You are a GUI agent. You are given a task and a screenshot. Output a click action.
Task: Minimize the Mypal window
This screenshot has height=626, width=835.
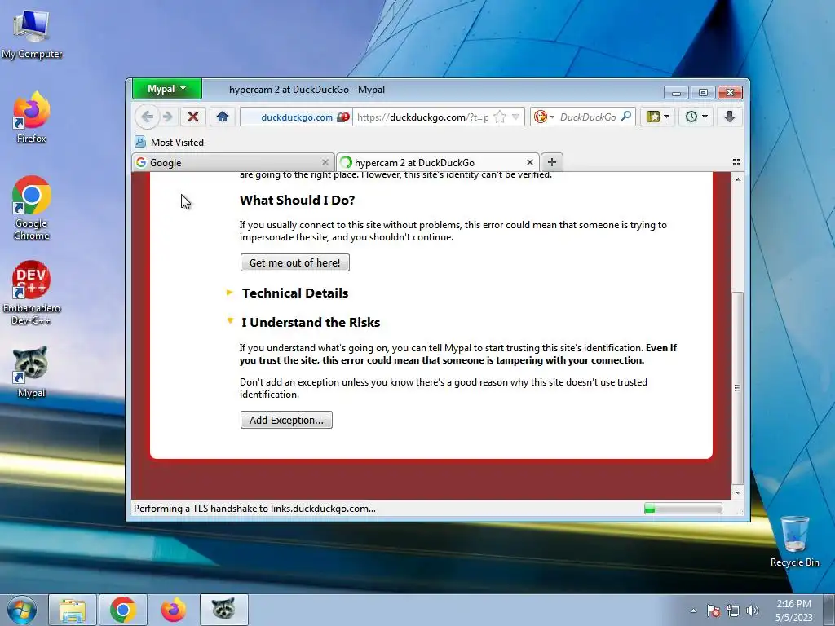click(x=676, y=93)
